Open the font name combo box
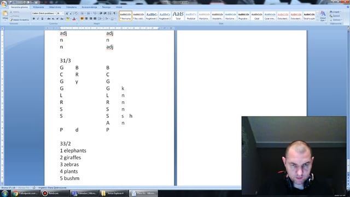Image resolution: width=350 pixels, height=197 pixels. coord(44,13)
